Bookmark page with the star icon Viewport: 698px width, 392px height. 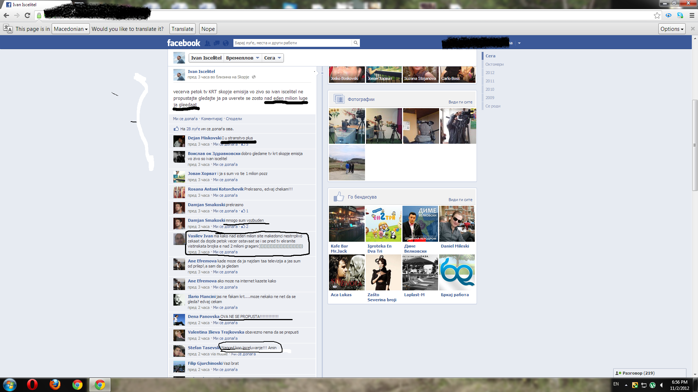pos(657,15)
